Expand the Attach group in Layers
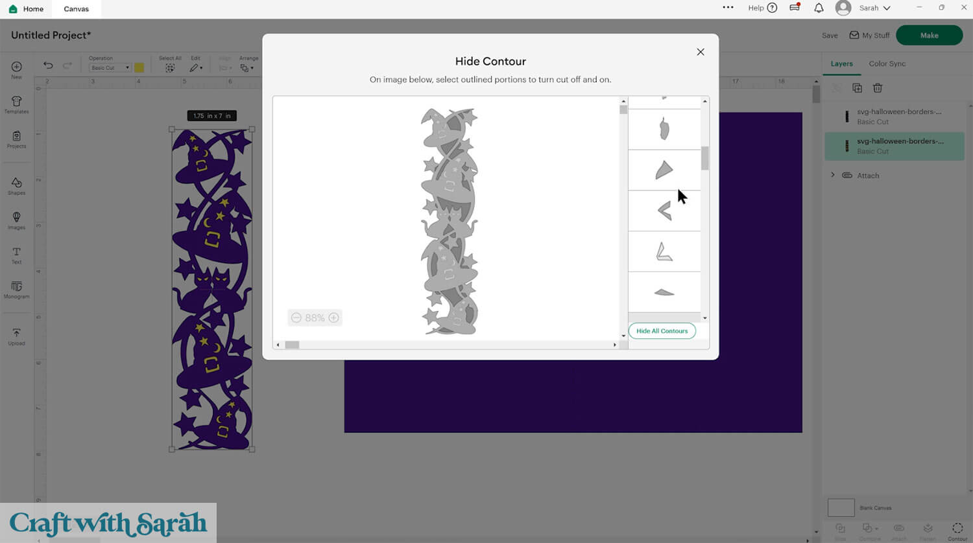The image size is (973, 543). pos(833,175)
